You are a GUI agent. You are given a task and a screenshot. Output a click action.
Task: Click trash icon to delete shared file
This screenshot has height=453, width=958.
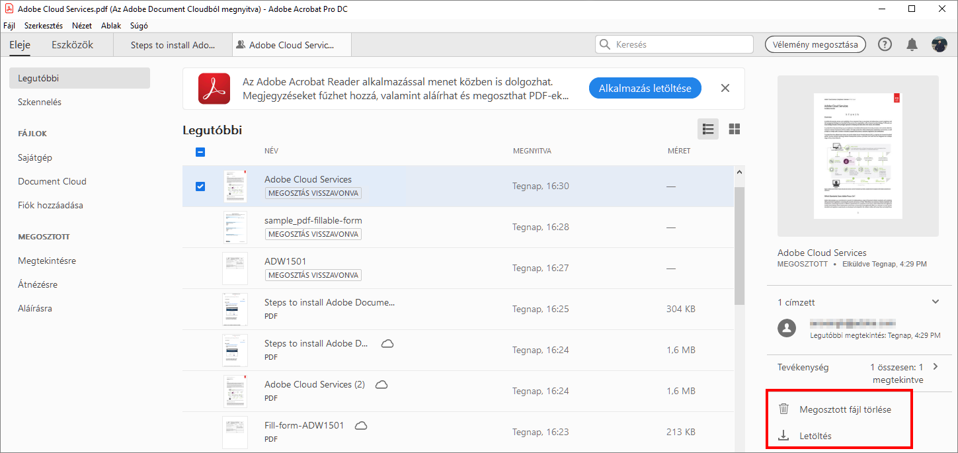click(x=784, y=409)
